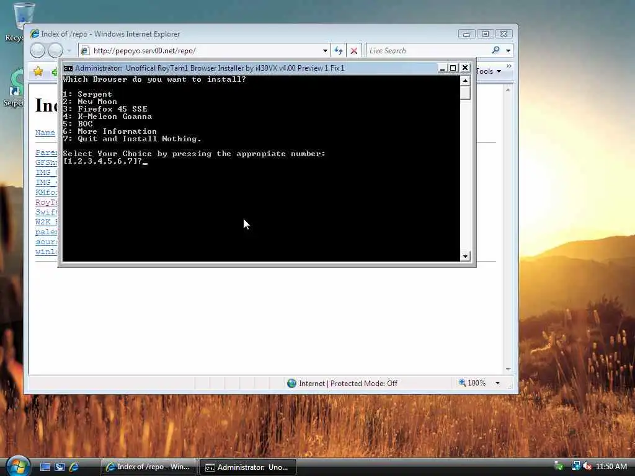Click '7: Quit and Install Nothing.' console line

tap(132, 139)
